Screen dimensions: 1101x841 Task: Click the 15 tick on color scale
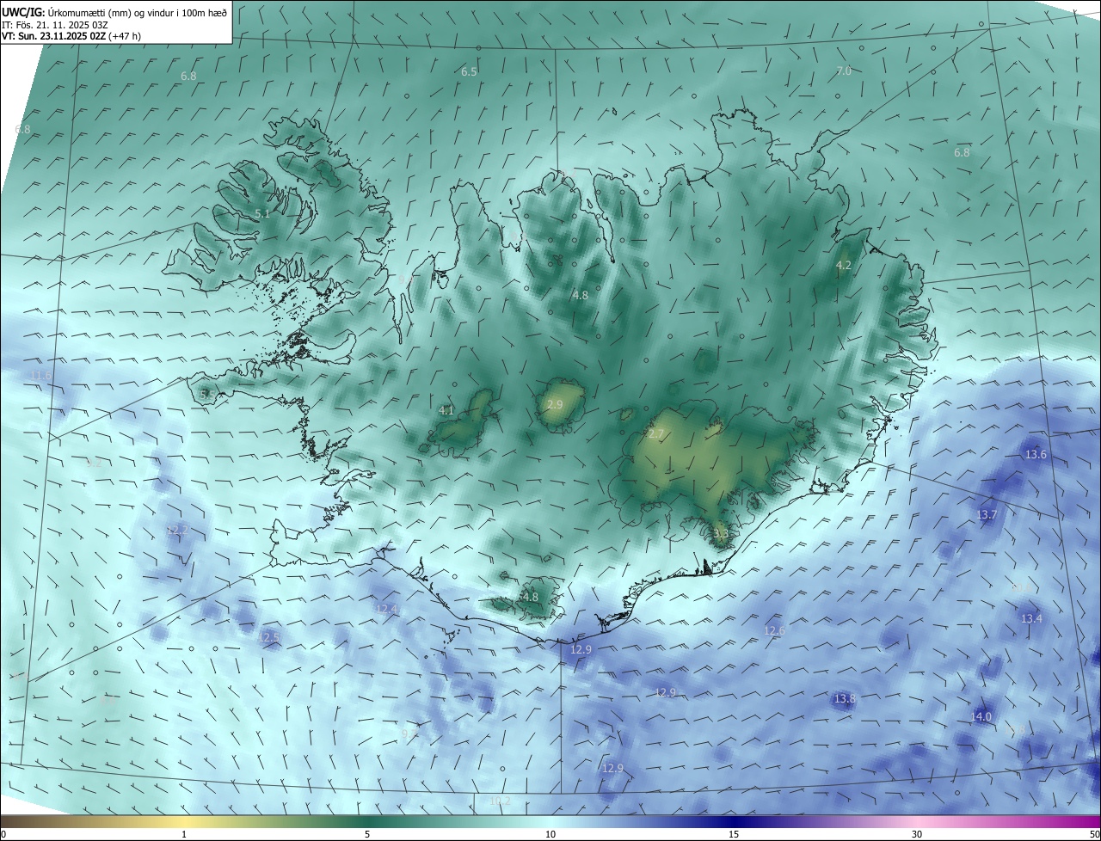(734, 834)
